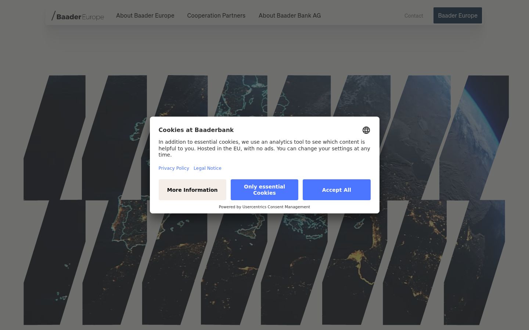Open the language selector globe icon
The image size is (529, 330).
[x=366, y=130]
